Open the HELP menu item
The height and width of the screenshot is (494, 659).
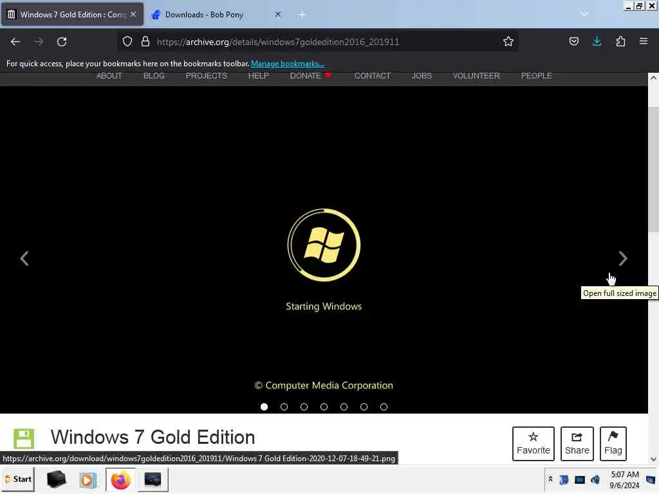click(x=259, y=76)
